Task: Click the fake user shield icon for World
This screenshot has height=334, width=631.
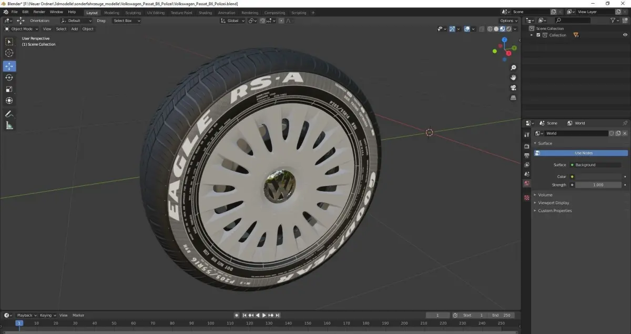Action: pos(612,133)
